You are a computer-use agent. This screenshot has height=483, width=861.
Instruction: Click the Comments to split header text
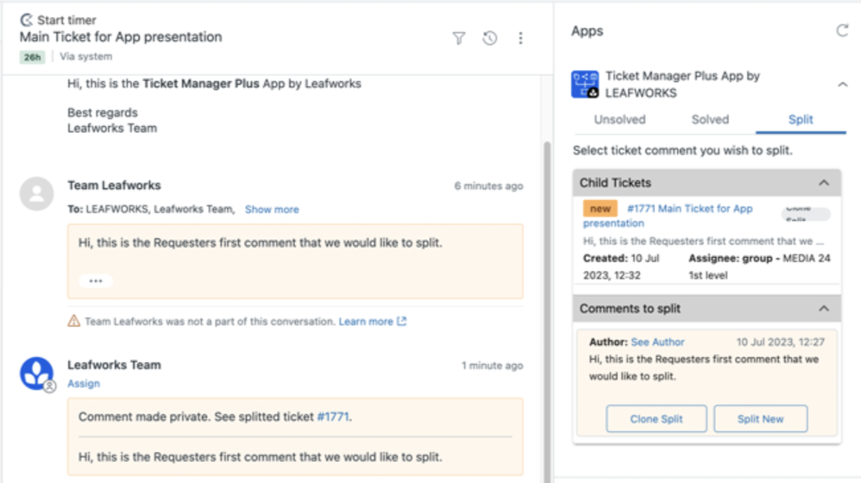click(x=629, y=309)
